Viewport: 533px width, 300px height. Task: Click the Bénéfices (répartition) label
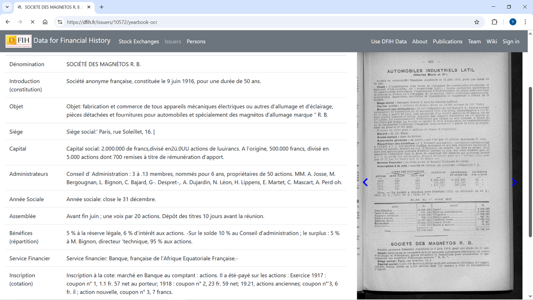click(x=24, y=237)
